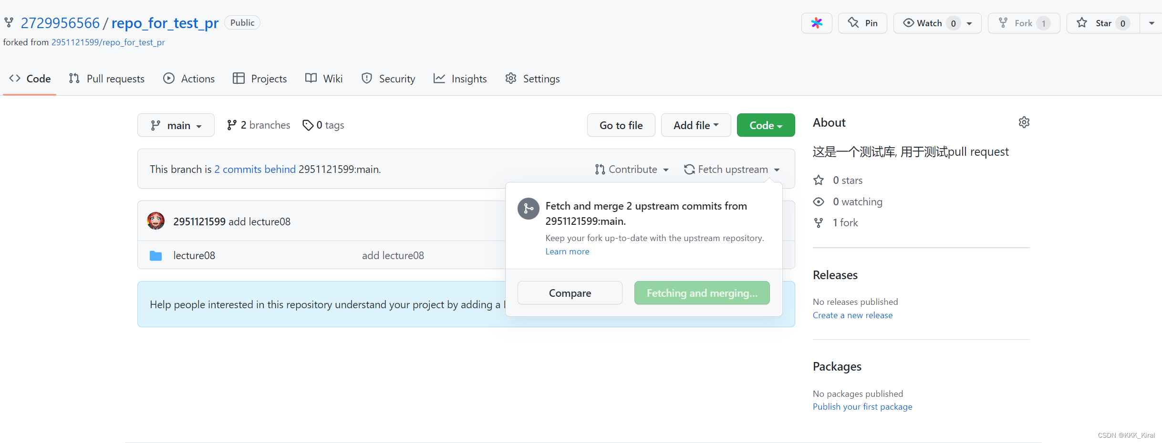
Task: Click the commit author avatar
Action: (156, 221)
